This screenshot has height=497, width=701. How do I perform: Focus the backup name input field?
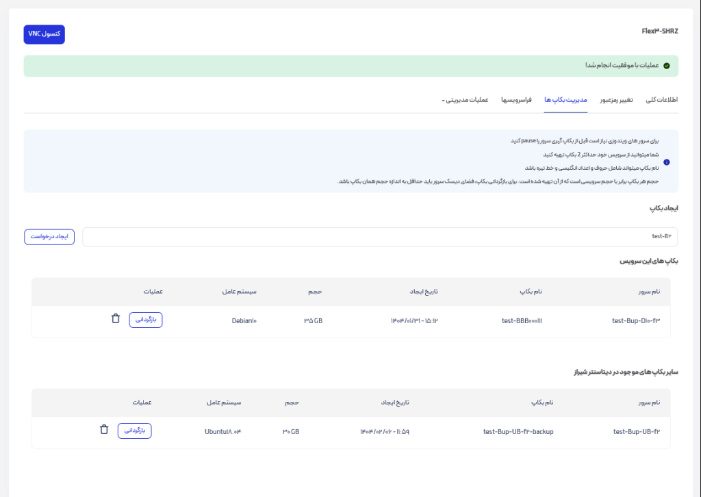(380, 237)
